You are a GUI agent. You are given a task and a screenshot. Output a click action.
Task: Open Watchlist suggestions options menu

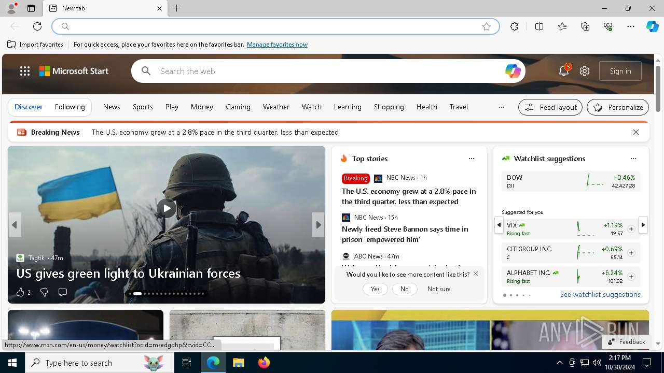(x=633, y=159)
